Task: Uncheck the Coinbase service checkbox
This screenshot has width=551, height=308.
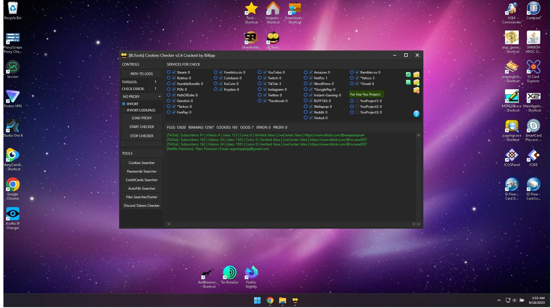Action: pos(221,78)
